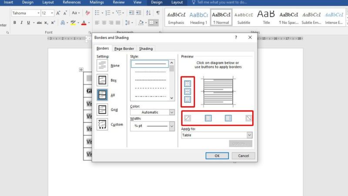This screenshot has height=196, width=348.
Task: Toggle the top border button in Preview
Action: pyautogui.click(x=187, y=84)
